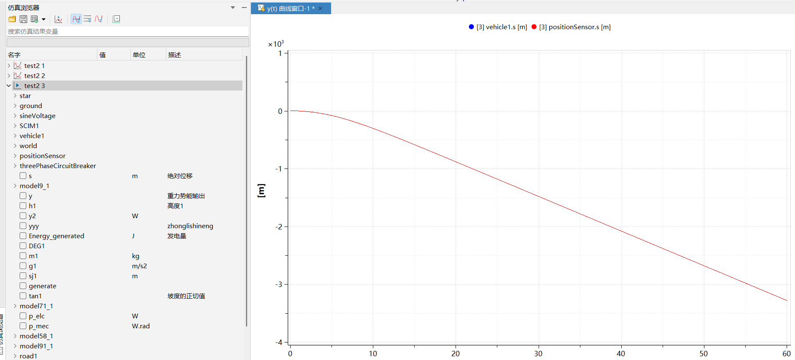Check the g1 variable checkbox
795x360 pixels.
23,266
